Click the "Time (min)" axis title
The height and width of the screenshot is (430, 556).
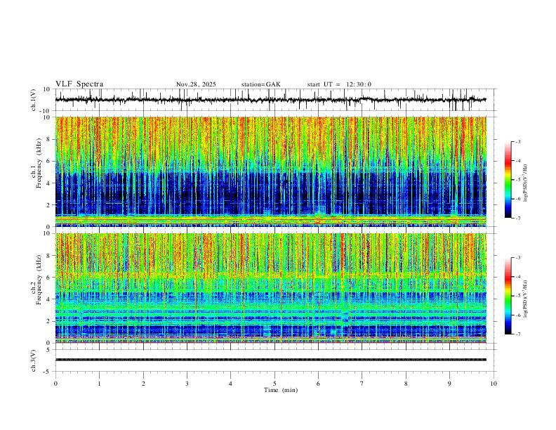[x=281, y=390]
